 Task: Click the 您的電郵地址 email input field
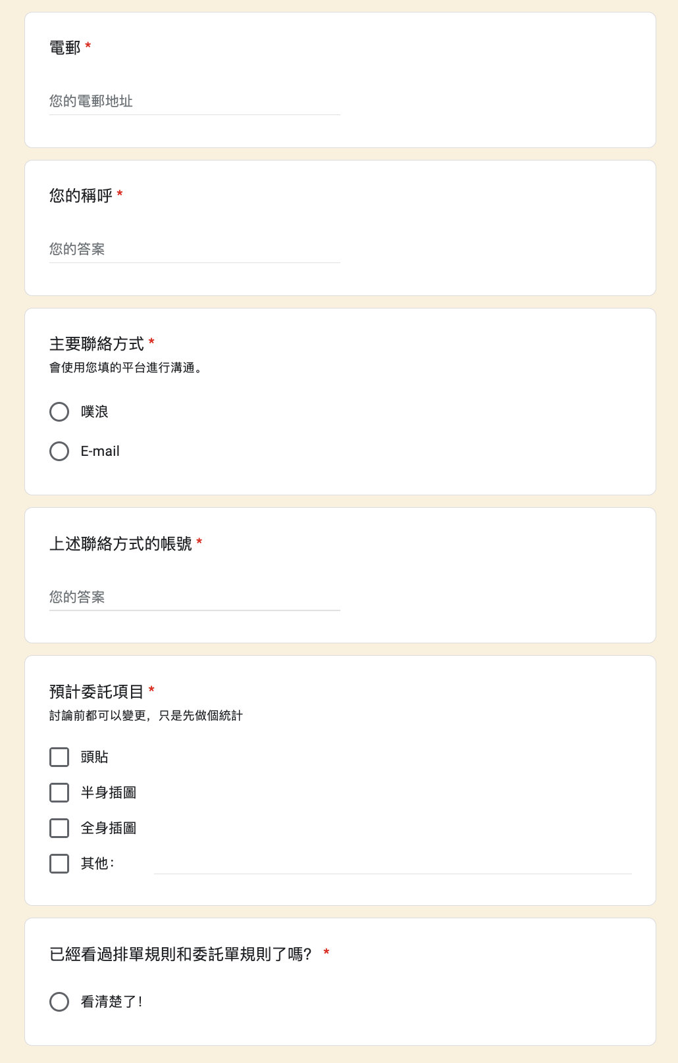tap(194, 101)
